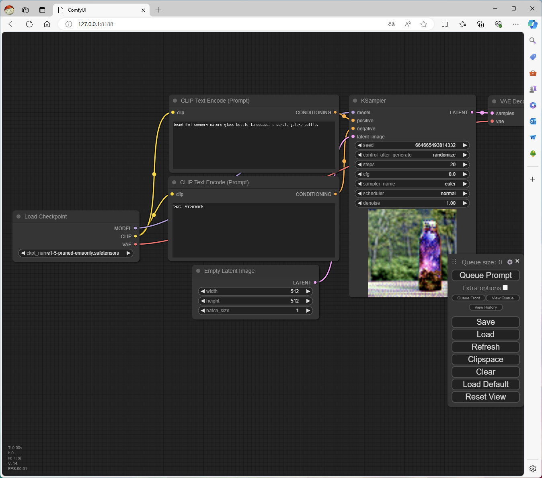Close the queue menu panel
The height and width of the screenshot is (478, 542).
coord(517,261)
